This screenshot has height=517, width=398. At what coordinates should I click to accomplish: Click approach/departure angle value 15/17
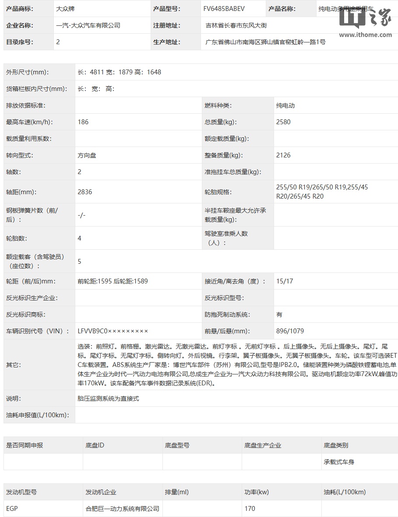click(x=285, y=281)
